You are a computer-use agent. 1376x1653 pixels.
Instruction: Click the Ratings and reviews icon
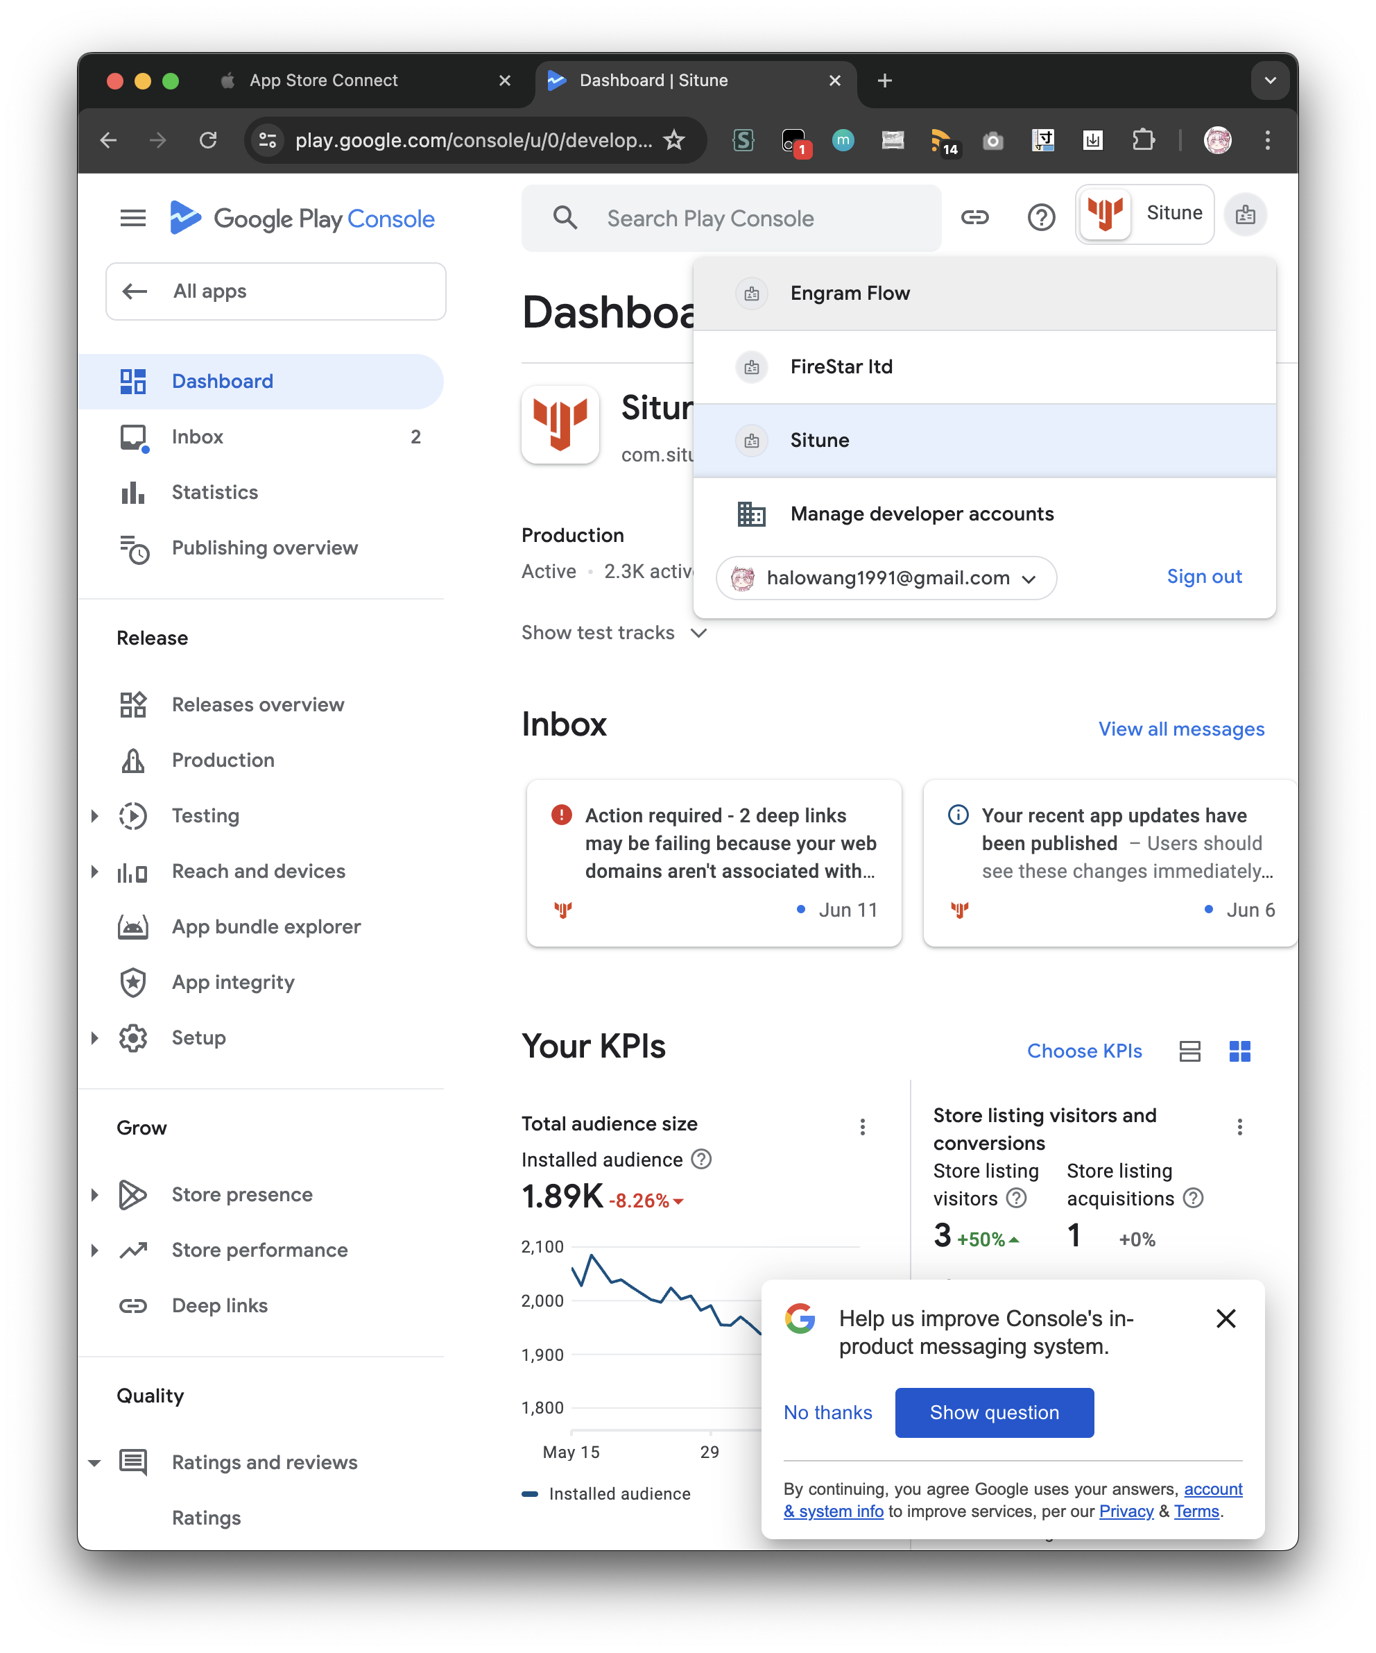[x=133, y=1463]
